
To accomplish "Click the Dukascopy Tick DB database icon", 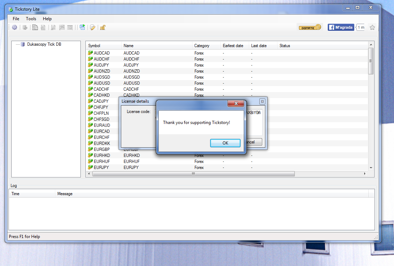I will coord(23,44).
